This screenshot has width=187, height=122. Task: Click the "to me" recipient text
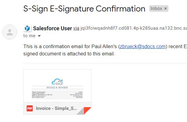[29, 36]
